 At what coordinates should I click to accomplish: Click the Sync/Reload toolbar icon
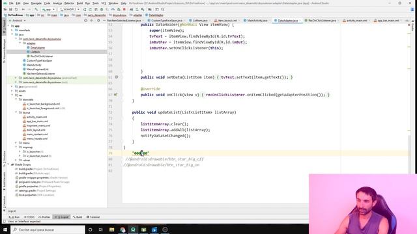click(x=16, y=9)
